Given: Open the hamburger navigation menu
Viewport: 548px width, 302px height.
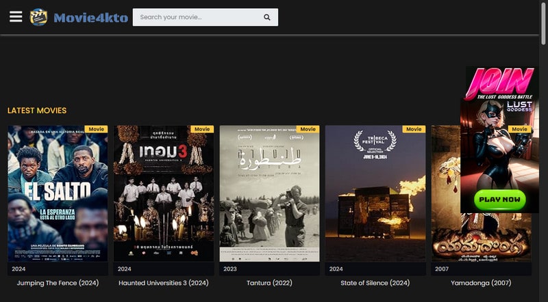Looking at the screenshot, I should pos(16,16).
